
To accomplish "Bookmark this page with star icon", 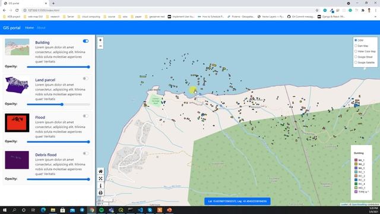I will pos(317,10).
